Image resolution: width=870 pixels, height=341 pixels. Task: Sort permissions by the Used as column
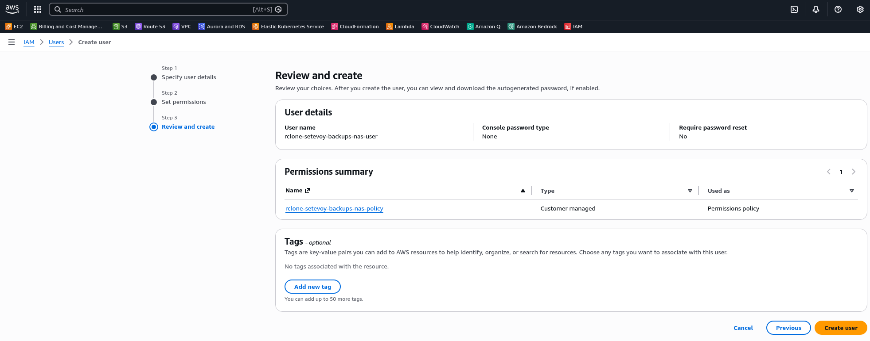851,191
